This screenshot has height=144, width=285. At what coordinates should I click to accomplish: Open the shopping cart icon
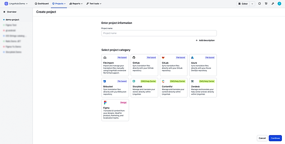click(266, 4)
